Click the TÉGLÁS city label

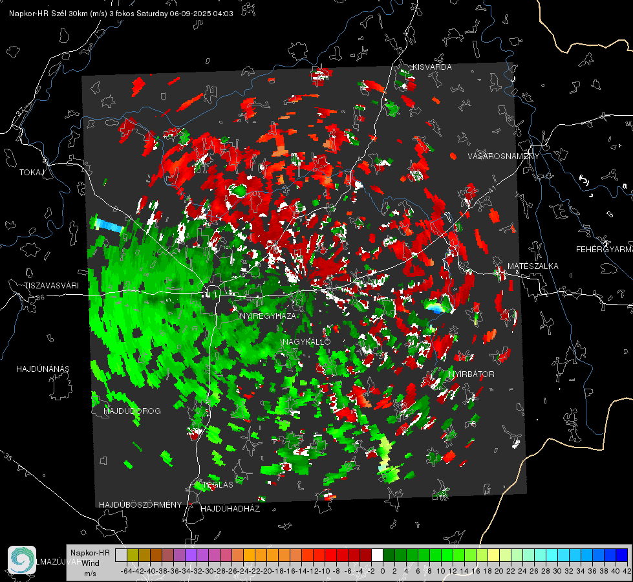[218, 484]
